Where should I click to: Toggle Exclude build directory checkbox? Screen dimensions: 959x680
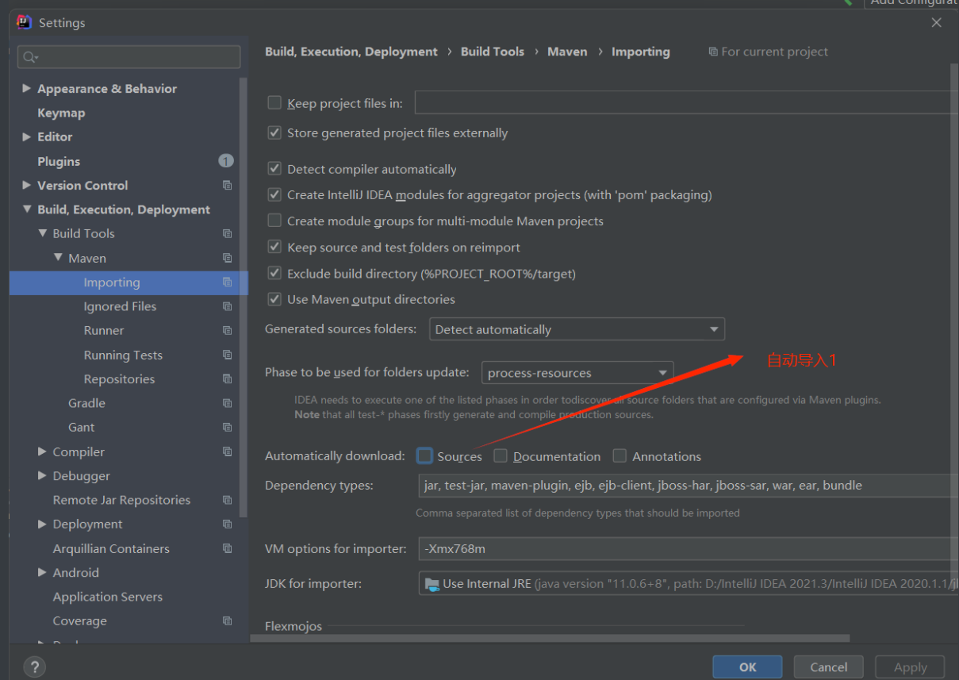click(274, 273)
